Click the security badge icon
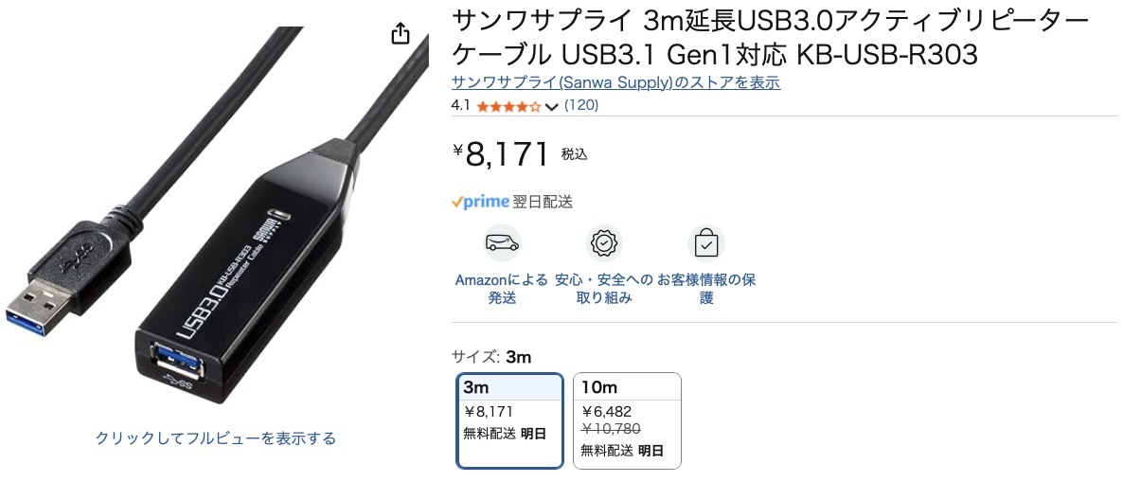The width and height of the screenshot is (1123, 482). click(x=604, y=242)
